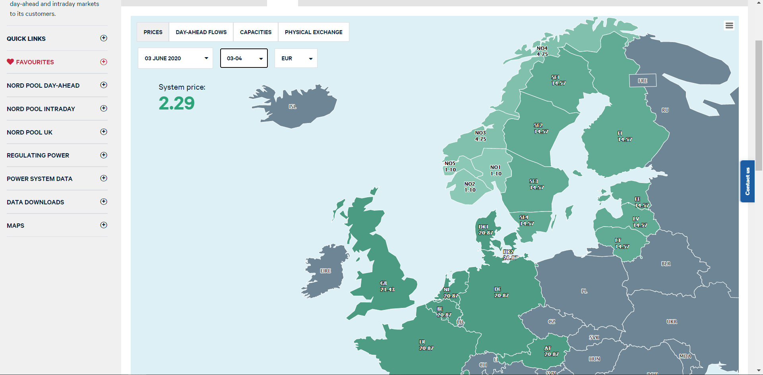The image size is (763, 375).
Task: Switch to the Capacities tab
Action: click(x=256, y=32)
